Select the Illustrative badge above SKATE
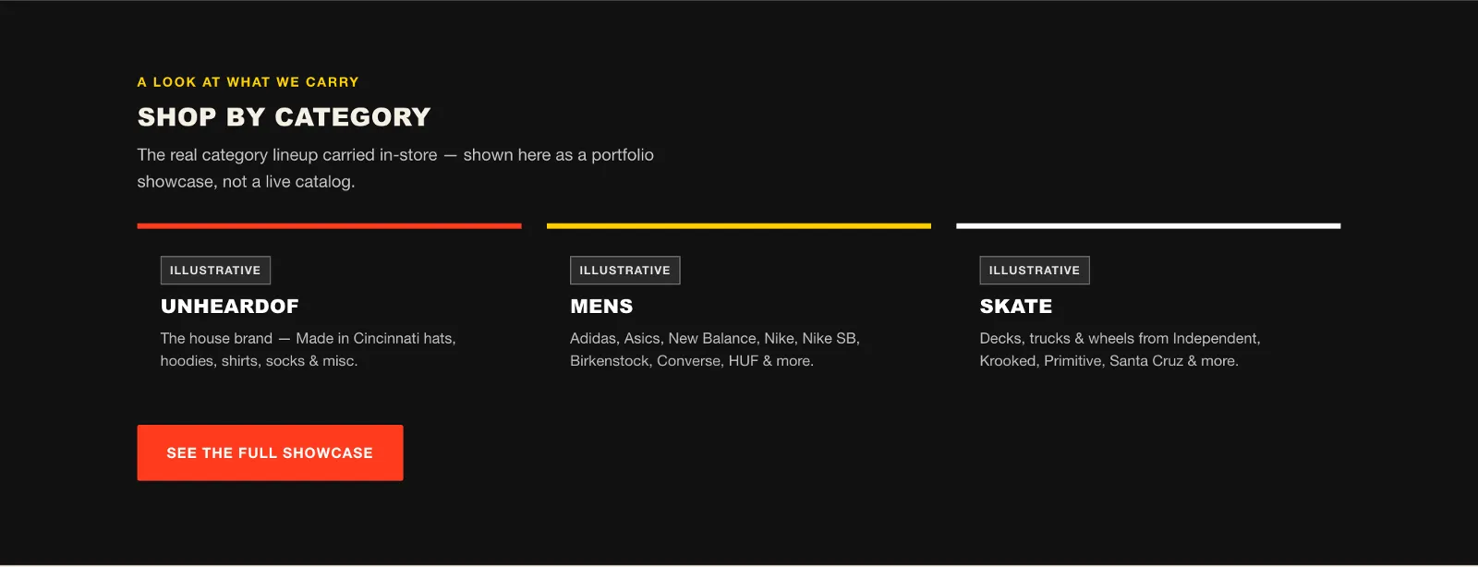 point(1035,271)
